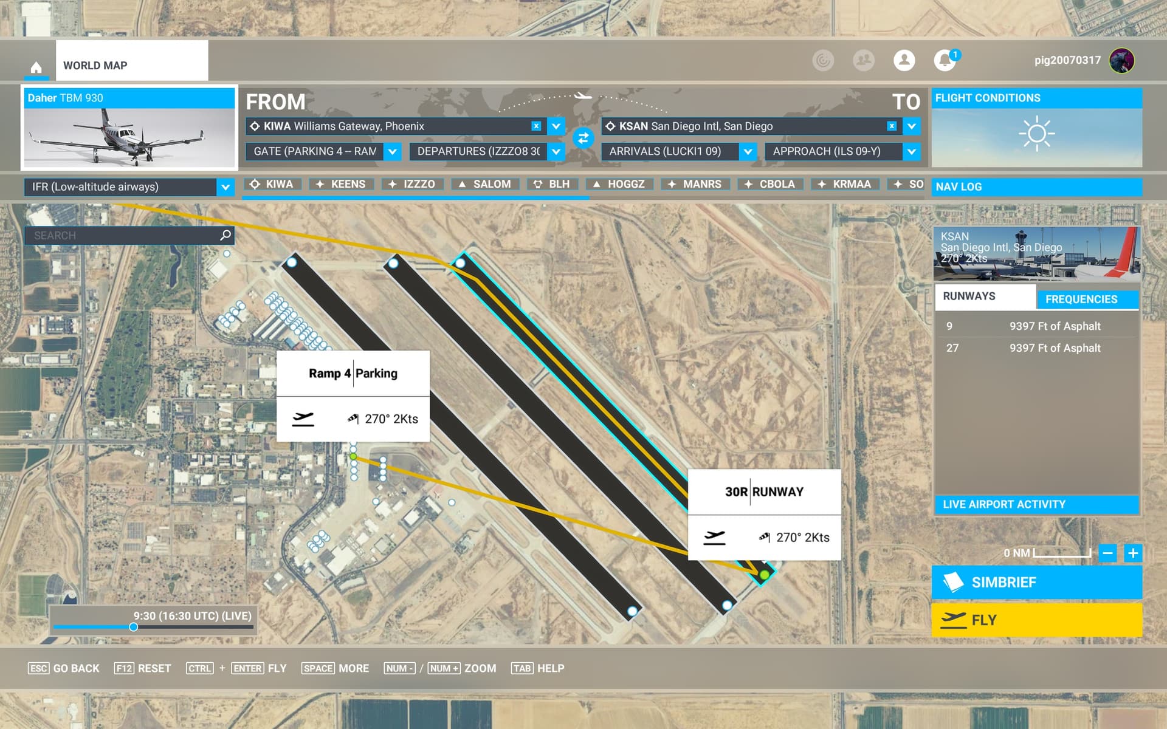1167x729 pixels.
Task: Expand the Departures IZZZO8 dropdown
Action: pos(556,151)
